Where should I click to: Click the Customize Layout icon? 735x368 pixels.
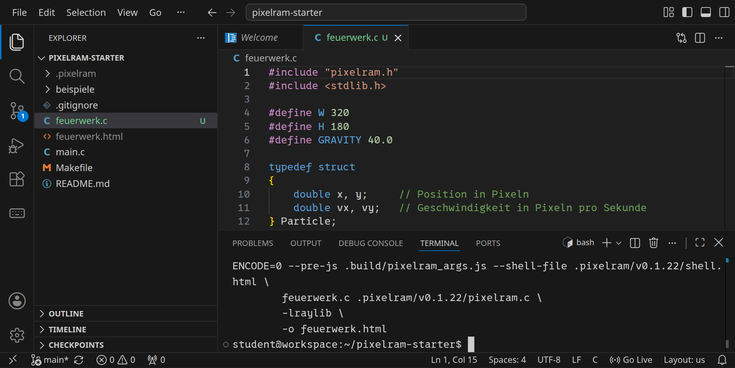pyautogui.click(x=669, y=12)
